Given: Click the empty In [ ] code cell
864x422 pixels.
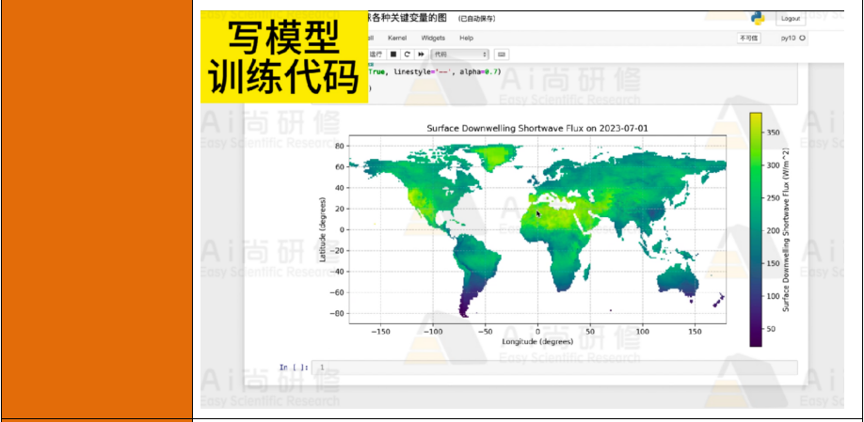Looking at the screenshot, I should point(554,367).
